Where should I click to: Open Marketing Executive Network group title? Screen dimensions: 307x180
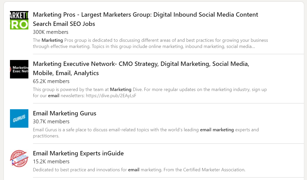tap(141, 68)
